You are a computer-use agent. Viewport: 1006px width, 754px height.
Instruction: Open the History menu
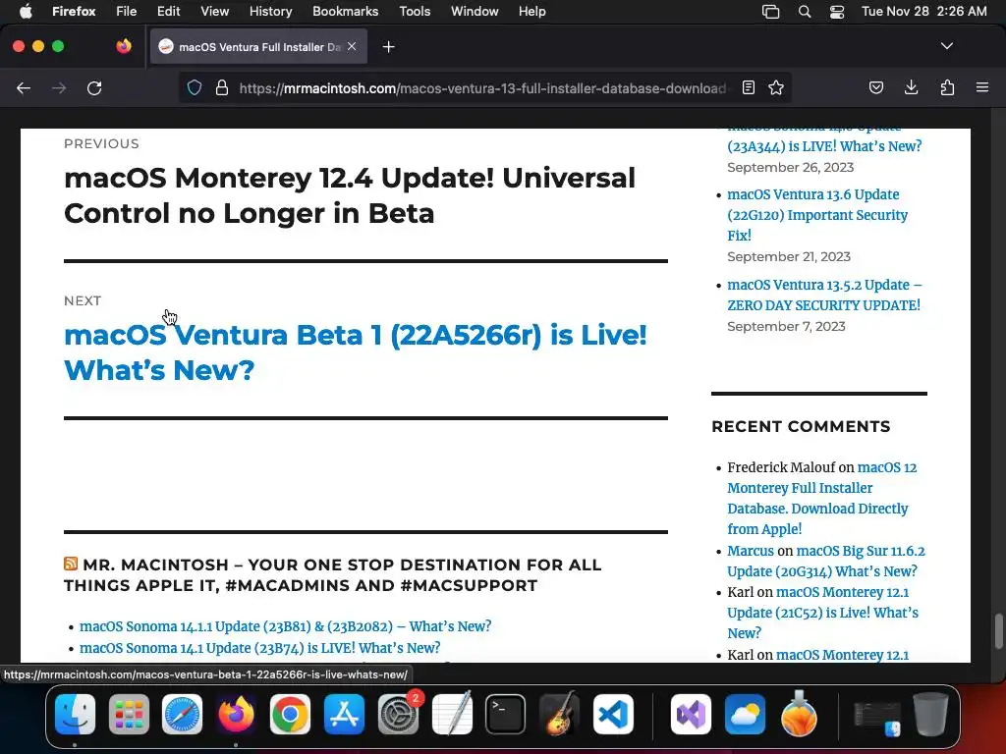pos(270,12)
